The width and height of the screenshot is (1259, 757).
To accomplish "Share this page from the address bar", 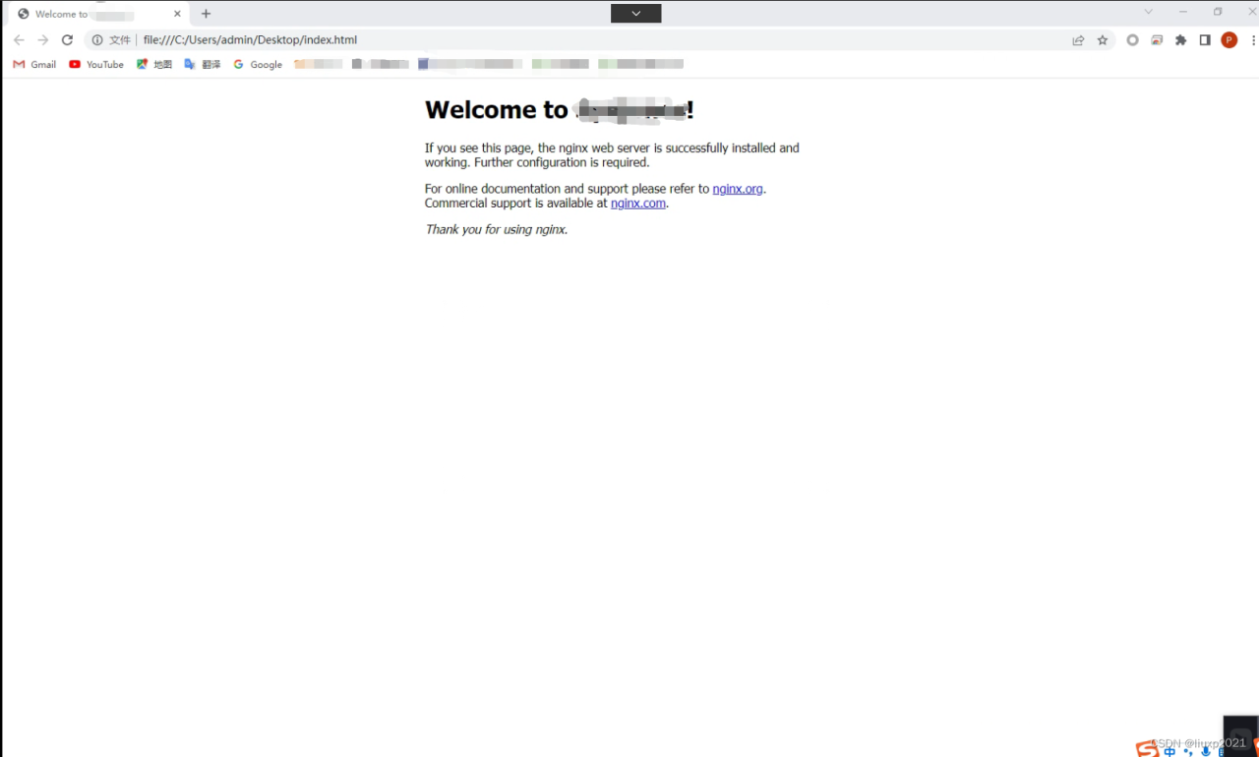I will click(1078, 40).
